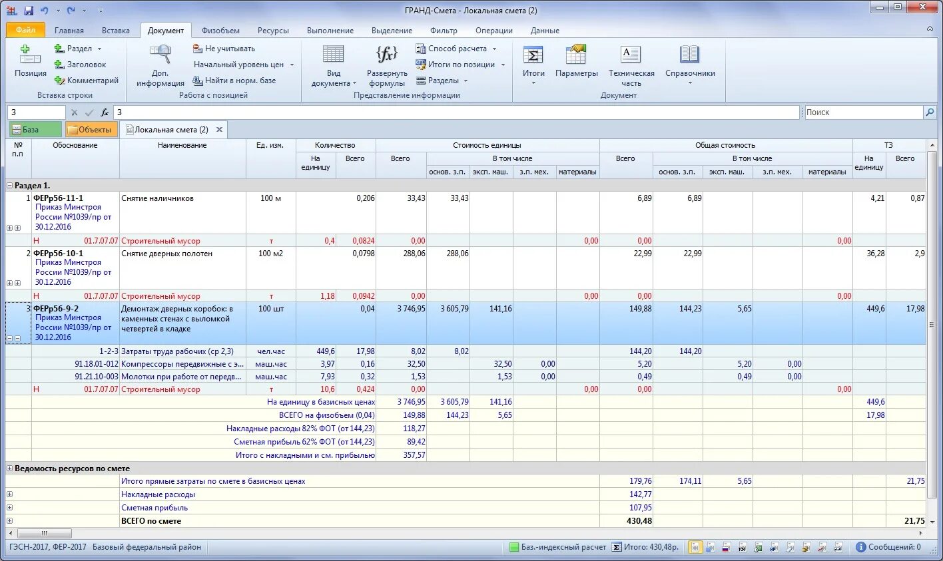The image size is (943, 561).
Task: Click the cell address name box
Action: tap(36, 112)
